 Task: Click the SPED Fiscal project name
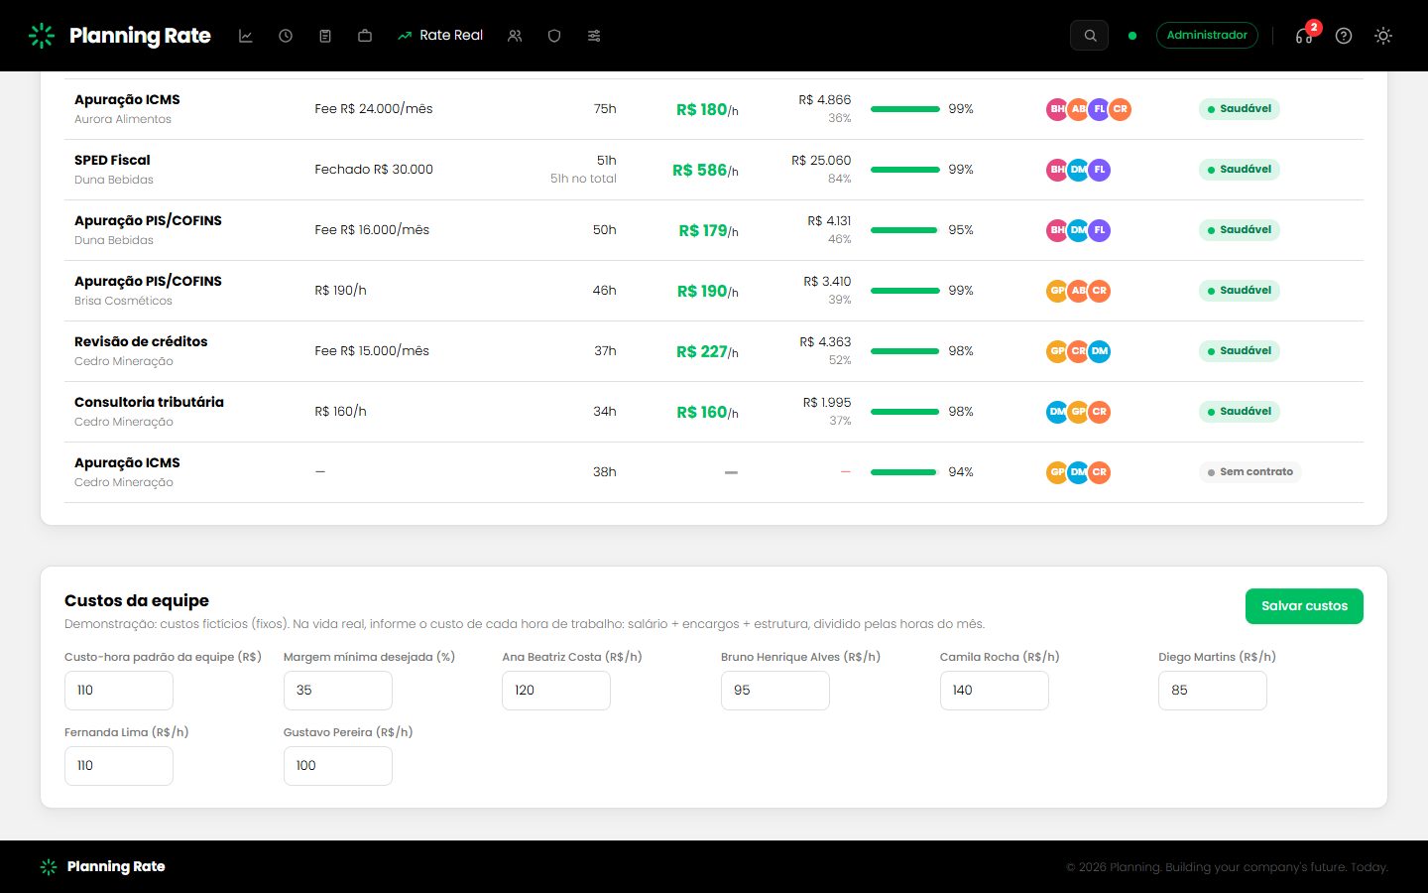click(x=112, y=160)
